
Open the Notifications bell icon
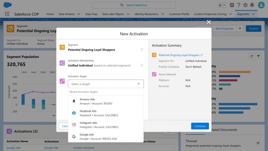(252, 5)
